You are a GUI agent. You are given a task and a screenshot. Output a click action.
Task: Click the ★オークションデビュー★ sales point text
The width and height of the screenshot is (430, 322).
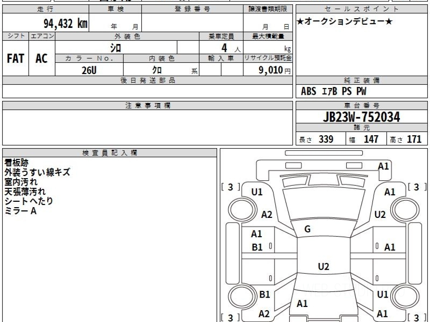click(x=345, y=22)
